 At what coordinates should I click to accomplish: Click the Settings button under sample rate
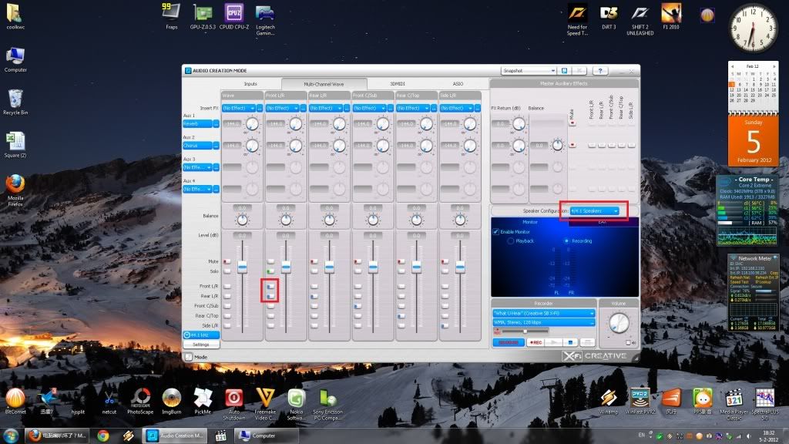pyautogui.click(x=200, y=345)
